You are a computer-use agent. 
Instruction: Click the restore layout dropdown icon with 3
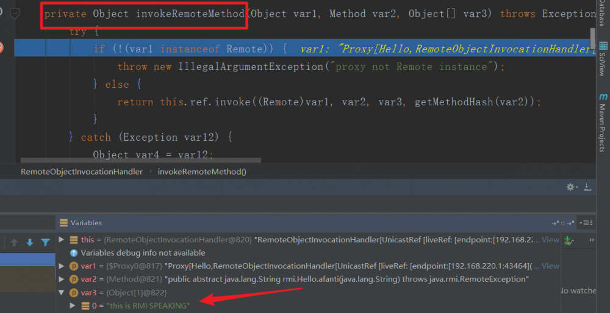click(586, 223)
